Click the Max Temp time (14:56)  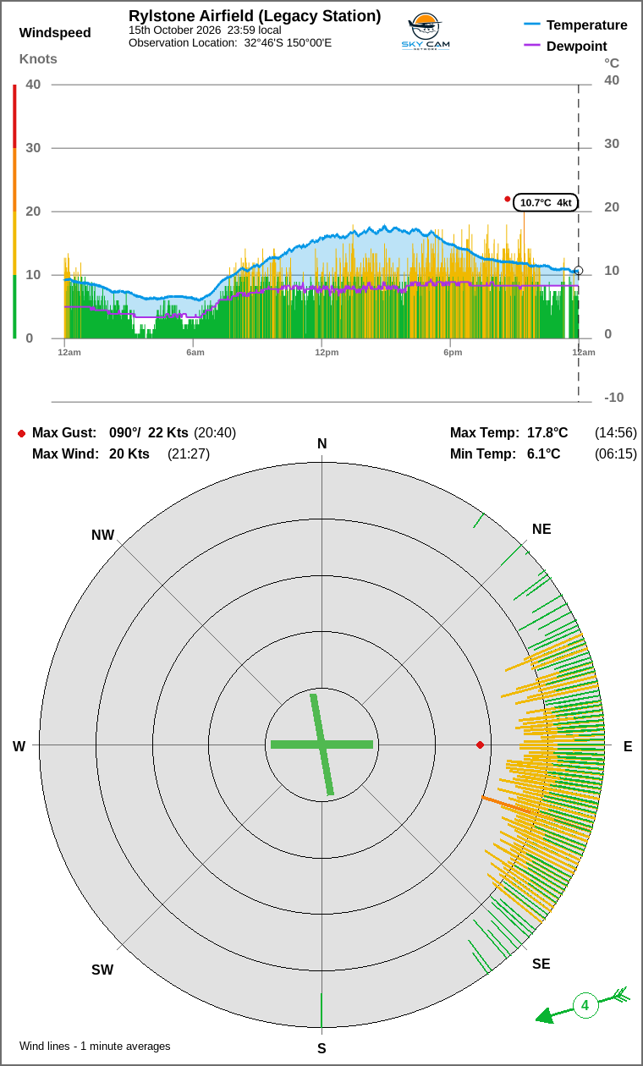coord(616,432)
